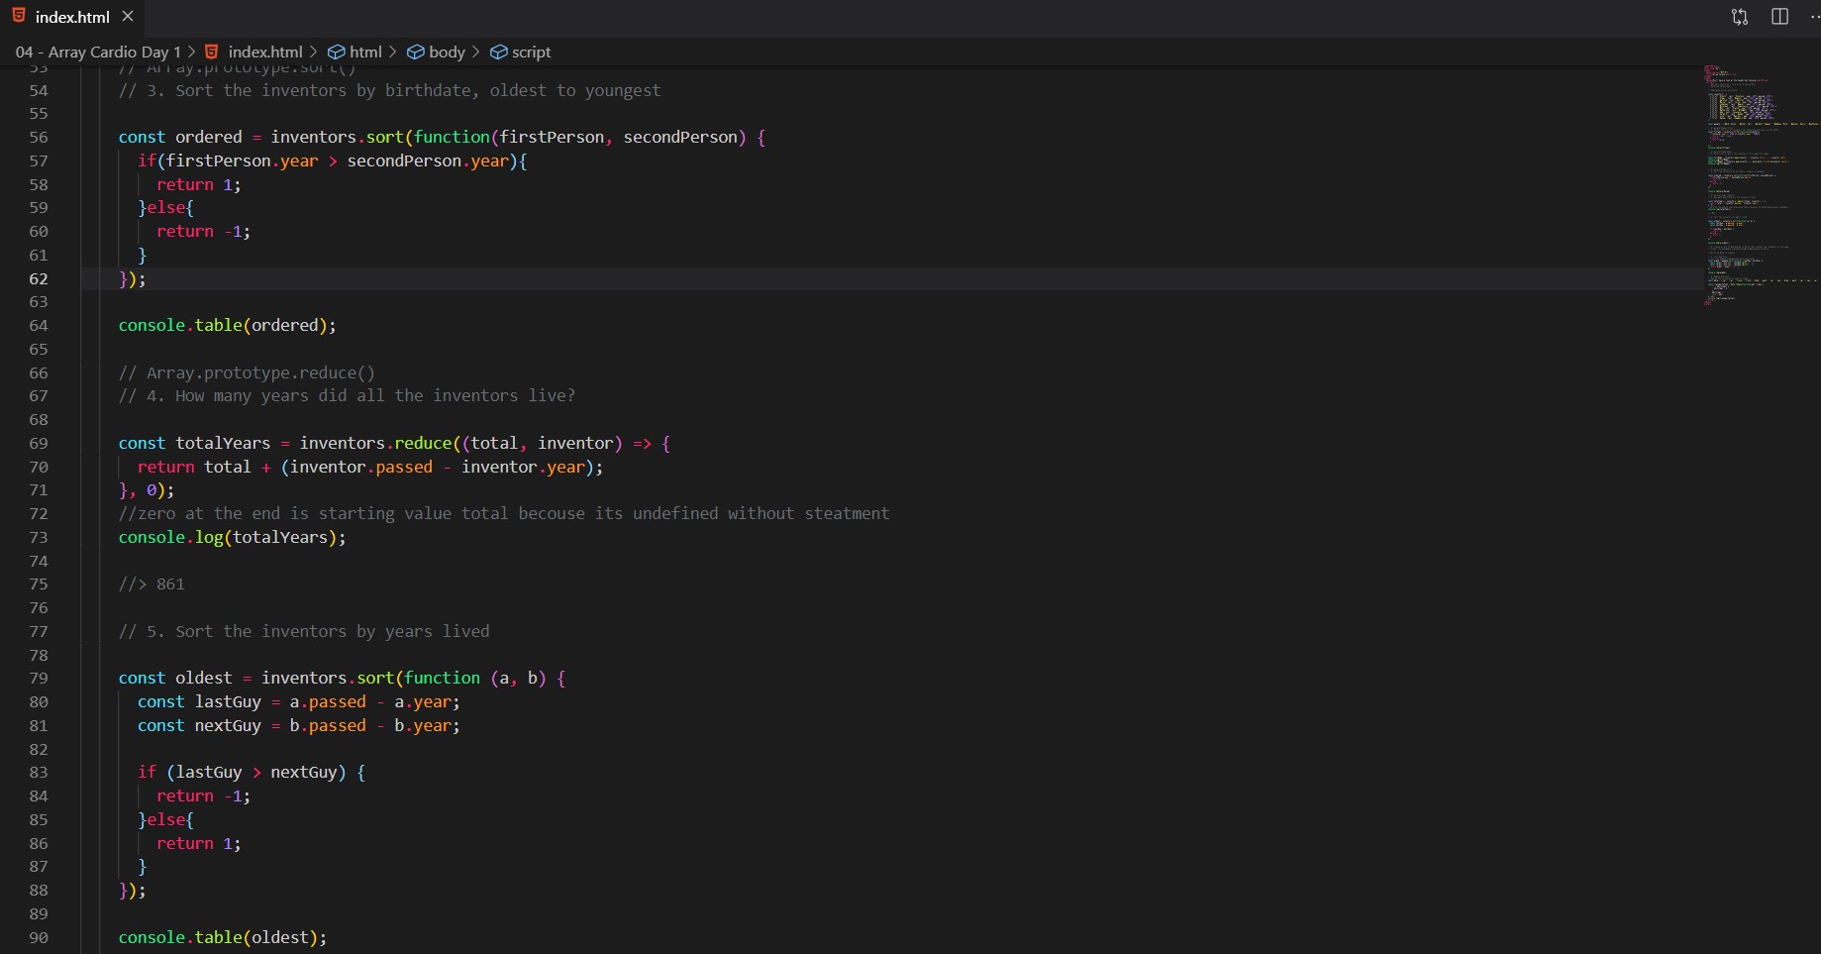Click 'secondPerson' parameter on line 56
This screenshot has width=1821, height=954.
tap(680, 137)
